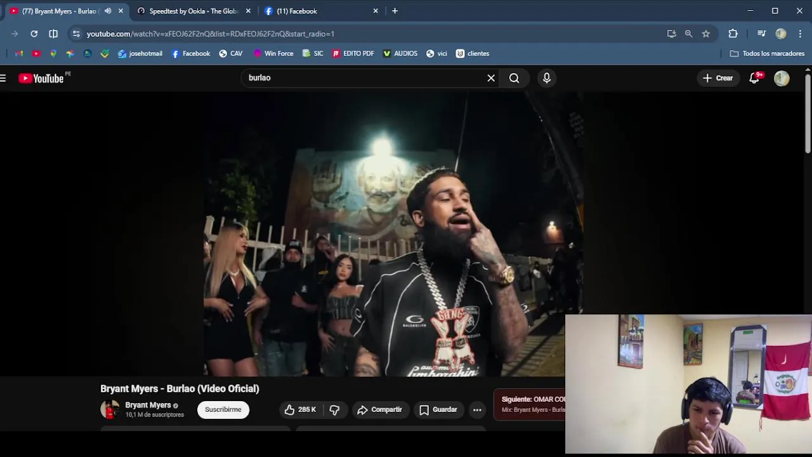Open the EDITO PDF bookmark
Image resolution: width=812 pixels, height=457 pixels.
[x=353, y=53]
